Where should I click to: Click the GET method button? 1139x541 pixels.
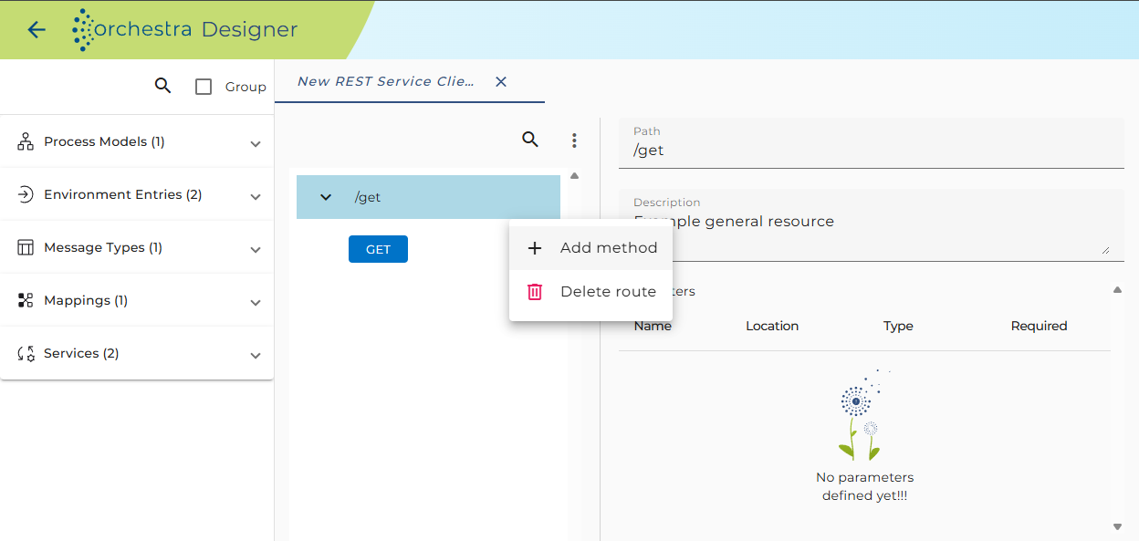(x=378, y=249)
